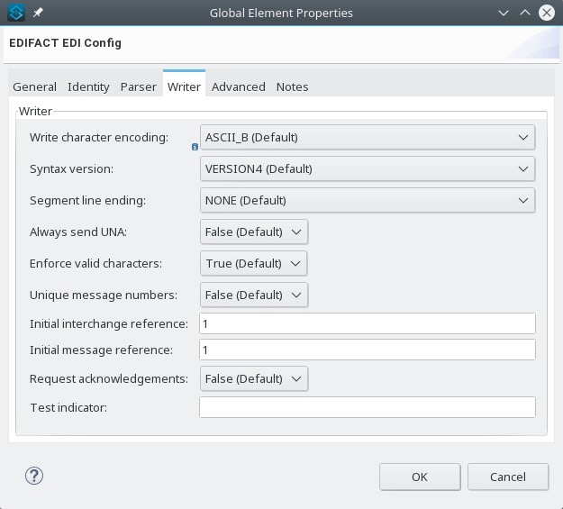
Task: Focus the Test indicator text field
Action: (368, 407)
